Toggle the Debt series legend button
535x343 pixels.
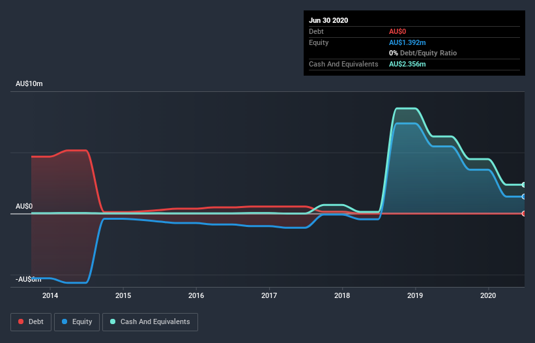31,322
